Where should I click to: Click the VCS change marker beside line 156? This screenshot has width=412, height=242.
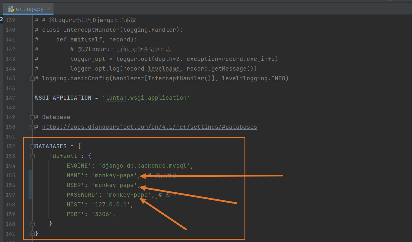pyautogui.click(x=30, y=185)
